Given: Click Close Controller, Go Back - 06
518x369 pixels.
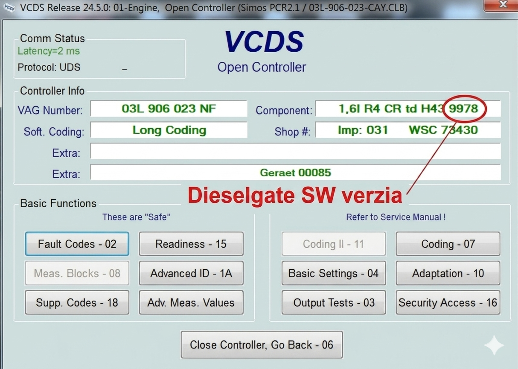Looking at the screenshot, I should click(x=262, y=345).
